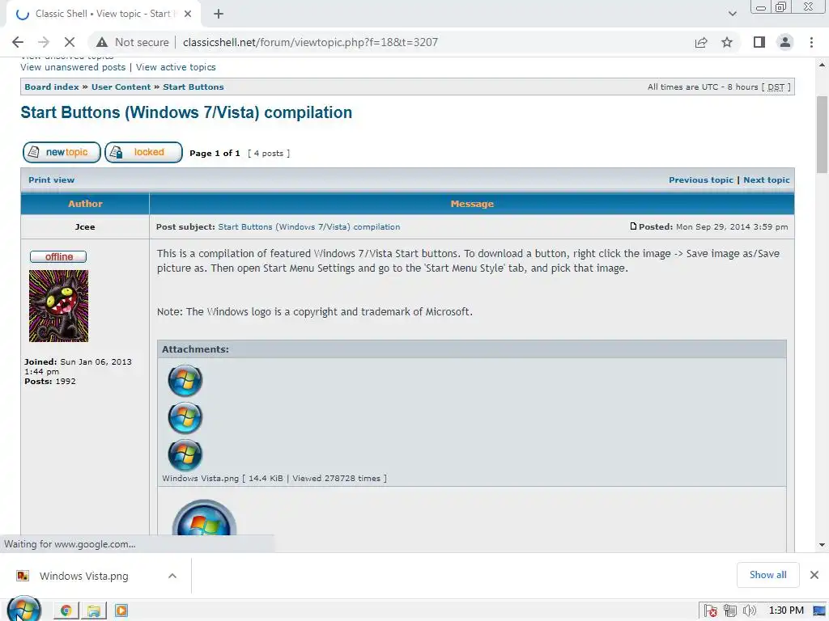This screenshot has height=621, width=829.
Task: Click the forward navigation arrow
Action: [x=44, y=42]
